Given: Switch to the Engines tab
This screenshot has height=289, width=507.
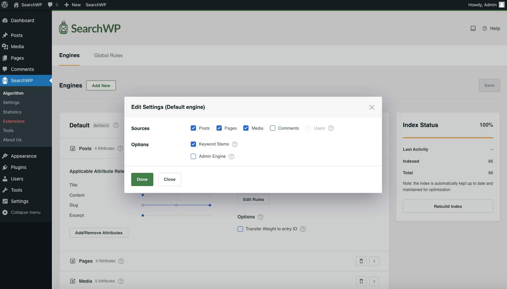Looking at the screenshot, I should (x=69, y=55).
